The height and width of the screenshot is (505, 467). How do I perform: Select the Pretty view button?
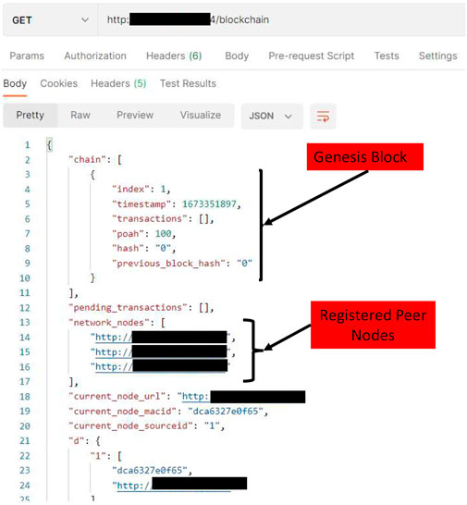click(x=31, y=115)
